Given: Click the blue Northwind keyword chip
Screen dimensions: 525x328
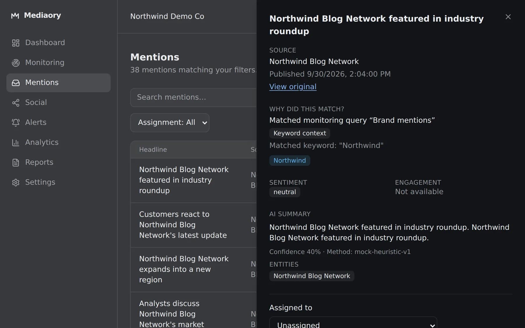Looking at the screenshot, I should click(290, 161).
